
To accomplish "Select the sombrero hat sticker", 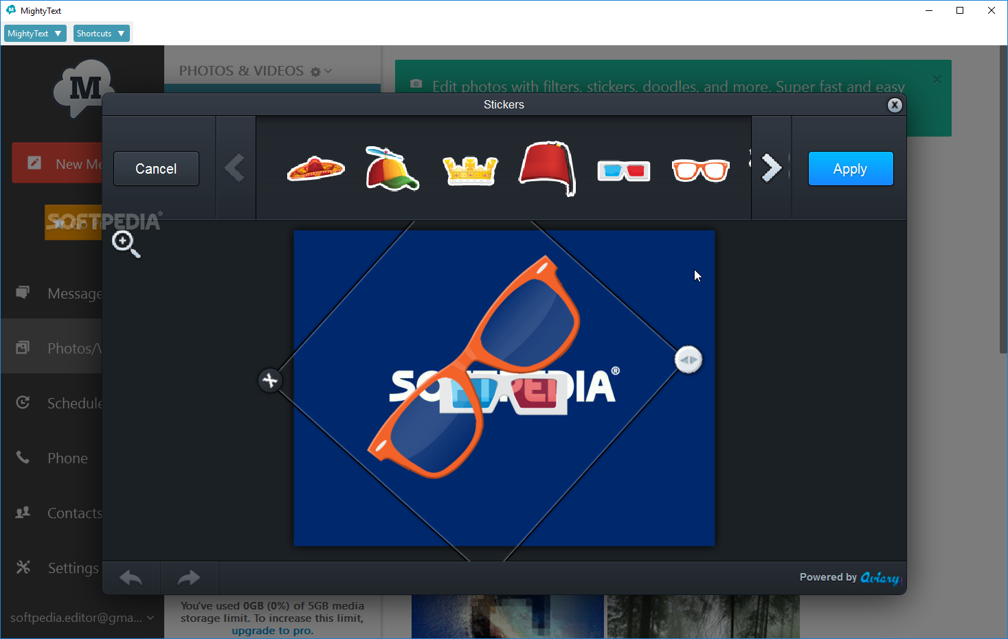I will click(315, 168).
